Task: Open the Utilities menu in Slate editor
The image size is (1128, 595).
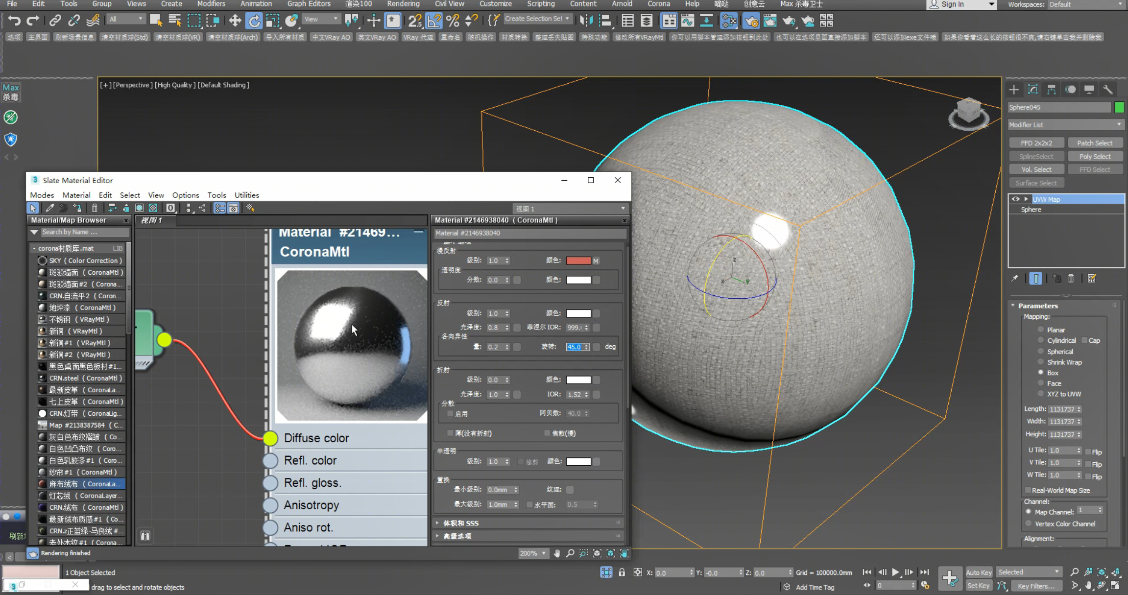Action: coord(246,194)
